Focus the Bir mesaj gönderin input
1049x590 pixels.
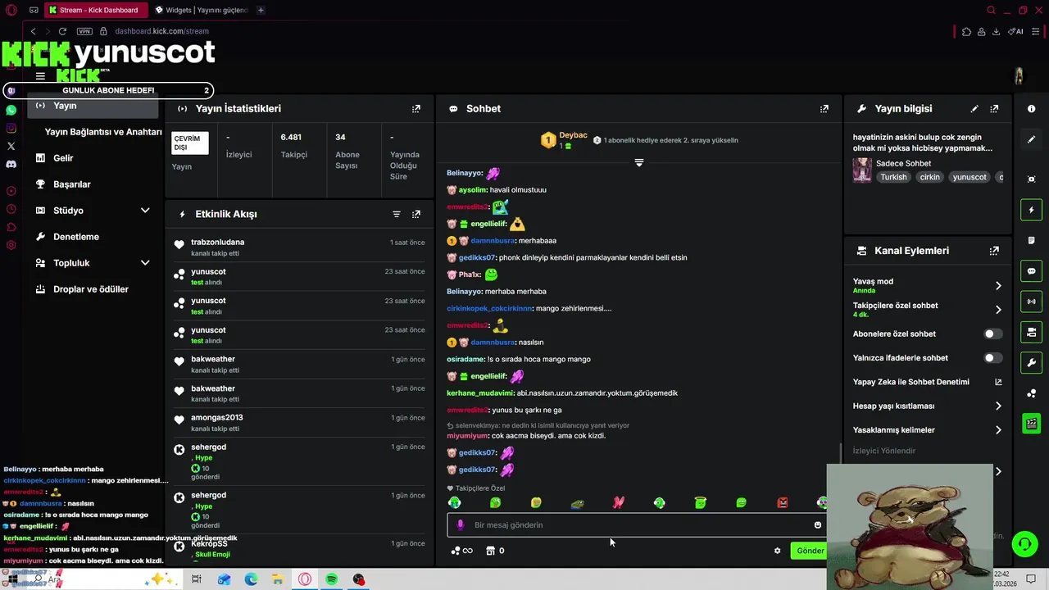click(x=635, y=525)
